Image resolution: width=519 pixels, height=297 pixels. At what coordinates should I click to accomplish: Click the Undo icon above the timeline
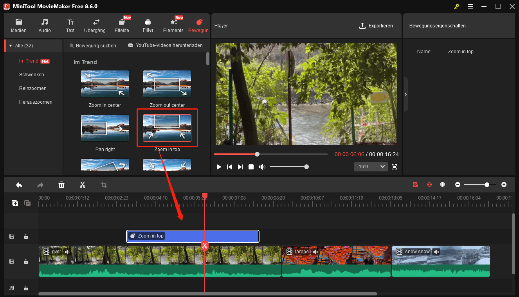tap(19, 185)
